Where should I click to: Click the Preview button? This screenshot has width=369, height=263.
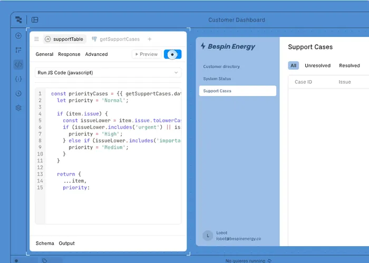click(145, 54)
